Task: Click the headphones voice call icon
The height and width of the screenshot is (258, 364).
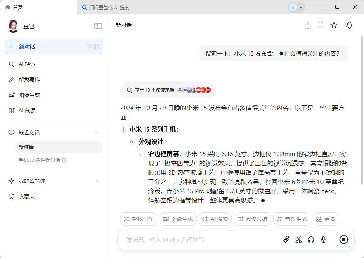Action: click(x=311, y=239)
